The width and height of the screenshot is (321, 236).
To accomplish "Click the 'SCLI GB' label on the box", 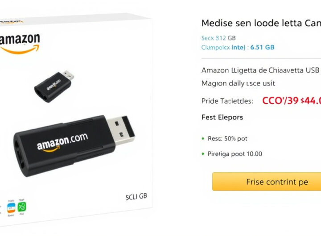I will (x=136, y=197).
